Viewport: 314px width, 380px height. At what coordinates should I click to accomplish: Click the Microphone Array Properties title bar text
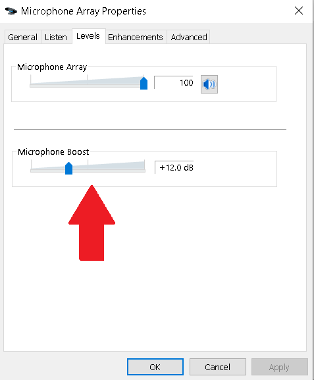click(x=84, y=11)
